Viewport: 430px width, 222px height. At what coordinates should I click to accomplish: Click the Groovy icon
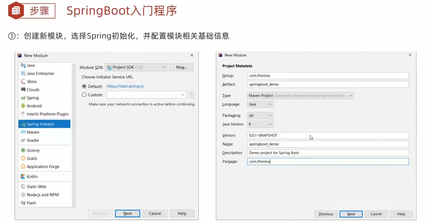[23, 150]
